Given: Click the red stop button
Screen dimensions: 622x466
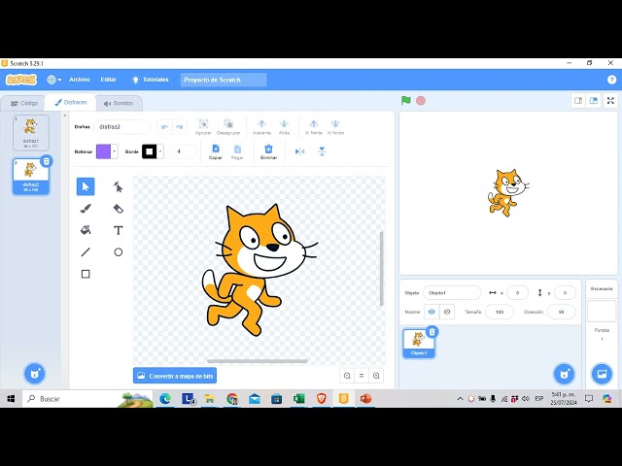Looking at the screenshot, I should 421,101.
